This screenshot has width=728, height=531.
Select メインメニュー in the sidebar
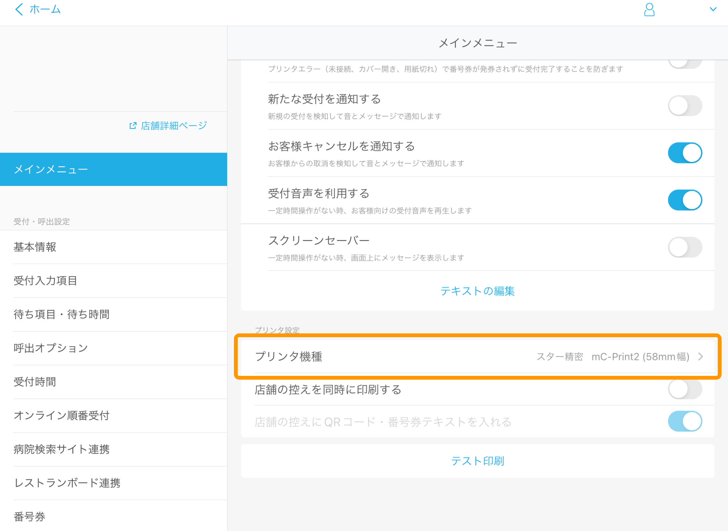point(113,169)
